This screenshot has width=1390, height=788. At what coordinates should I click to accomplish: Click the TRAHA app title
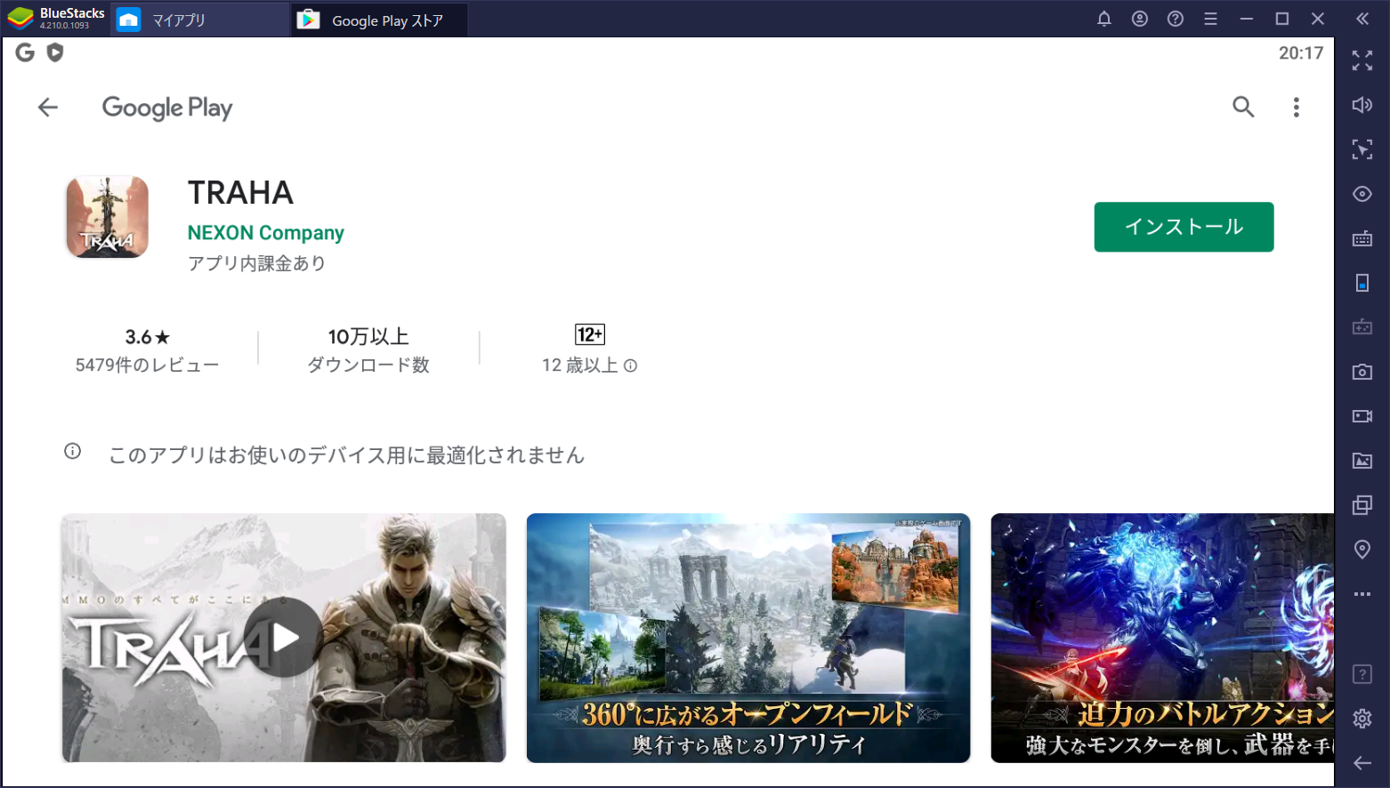point(240,192)
